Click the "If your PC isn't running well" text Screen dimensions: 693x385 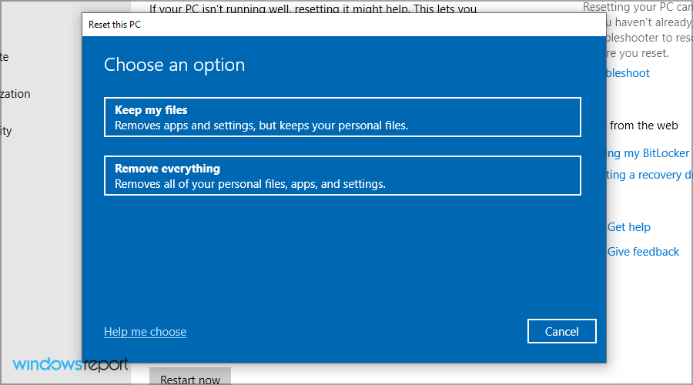(x=312, y=9)
